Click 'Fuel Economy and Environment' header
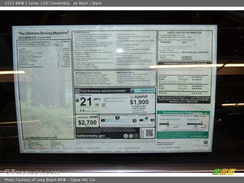 [103, 91]
